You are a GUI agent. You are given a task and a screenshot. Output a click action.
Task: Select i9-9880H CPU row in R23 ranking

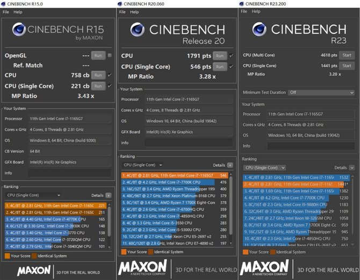pyautogui.click(x=296, y=204)
